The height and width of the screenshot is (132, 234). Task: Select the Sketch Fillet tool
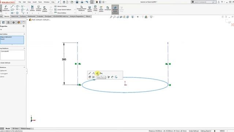click(22, 13)
